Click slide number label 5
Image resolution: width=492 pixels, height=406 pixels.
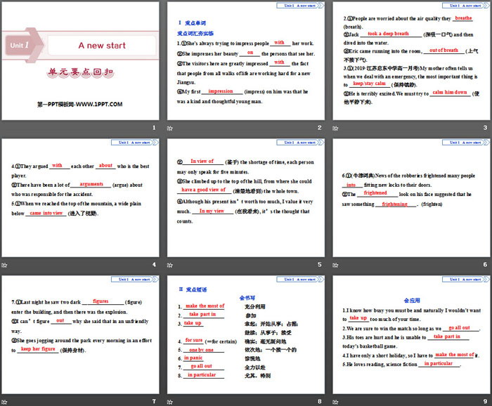[x=319, y=265]
